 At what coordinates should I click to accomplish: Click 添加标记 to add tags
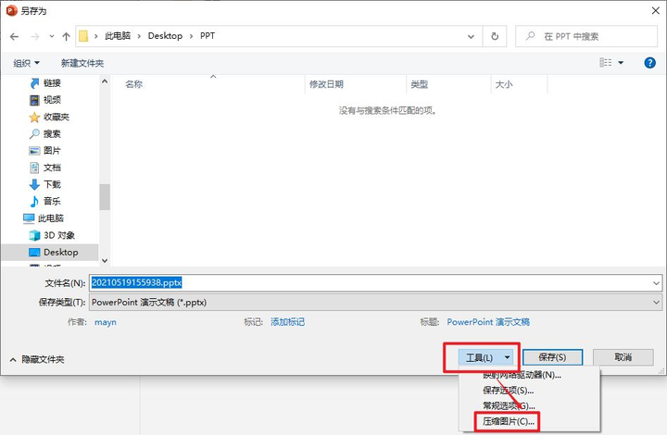[287, 322]
